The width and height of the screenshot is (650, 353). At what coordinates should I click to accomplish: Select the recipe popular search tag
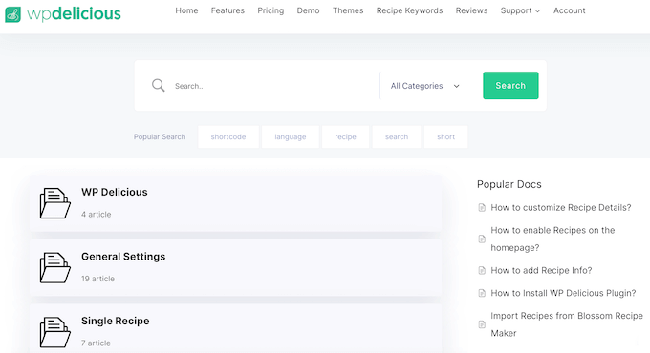pos(345,137)
